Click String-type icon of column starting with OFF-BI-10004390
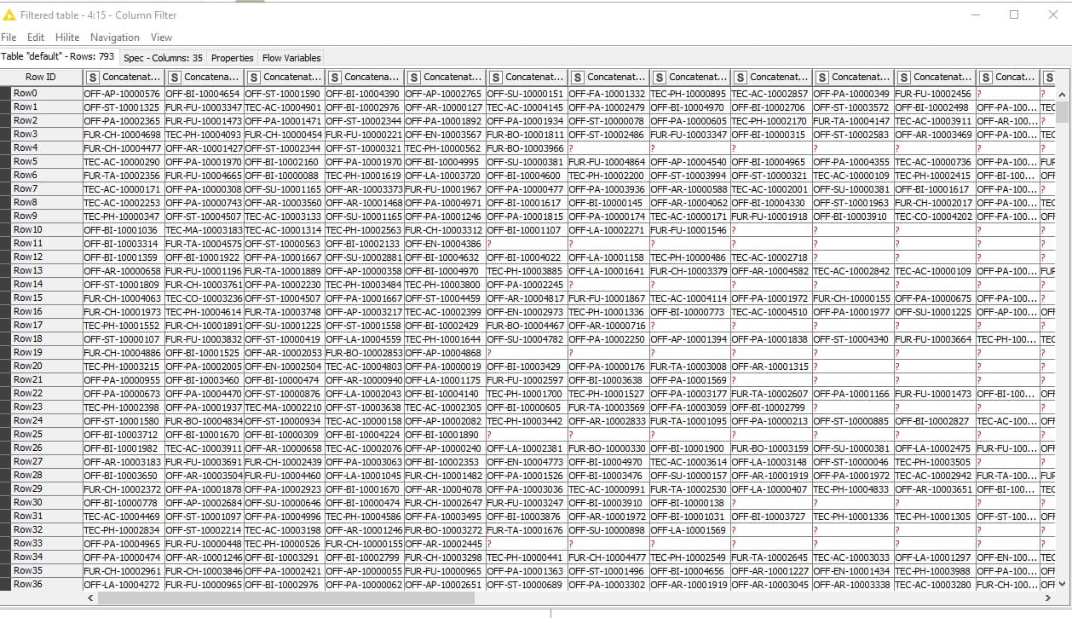This screenshot has width=1072, height=618. [x=334, y=77]
